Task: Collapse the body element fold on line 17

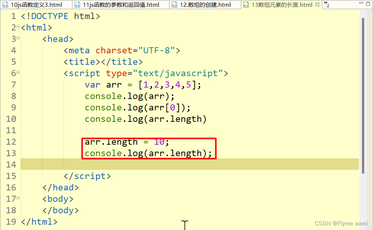Action: click(18, 198)
